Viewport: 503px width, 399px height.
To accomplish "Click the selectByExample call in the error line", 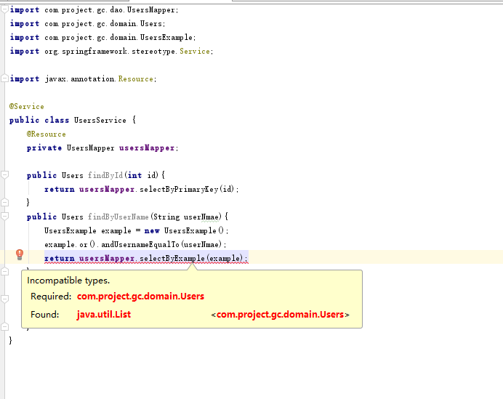I will pos(172,258).
